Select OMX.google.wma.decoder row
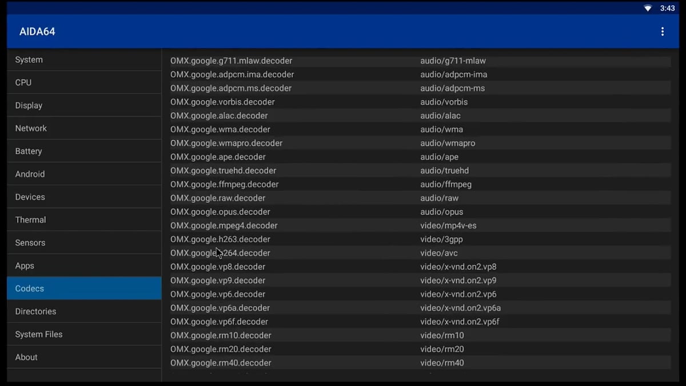This screenshot has height=386, width=686. [x=420, y=129]
